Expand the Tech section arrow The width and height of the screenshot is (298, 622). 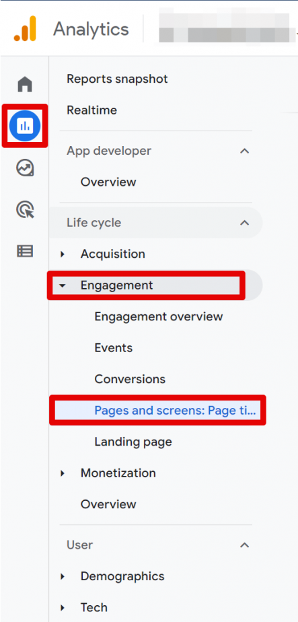(x=63, y=608)
